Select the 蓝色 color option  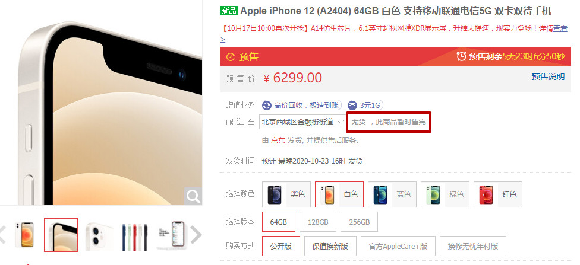click(x=392, y=194)
